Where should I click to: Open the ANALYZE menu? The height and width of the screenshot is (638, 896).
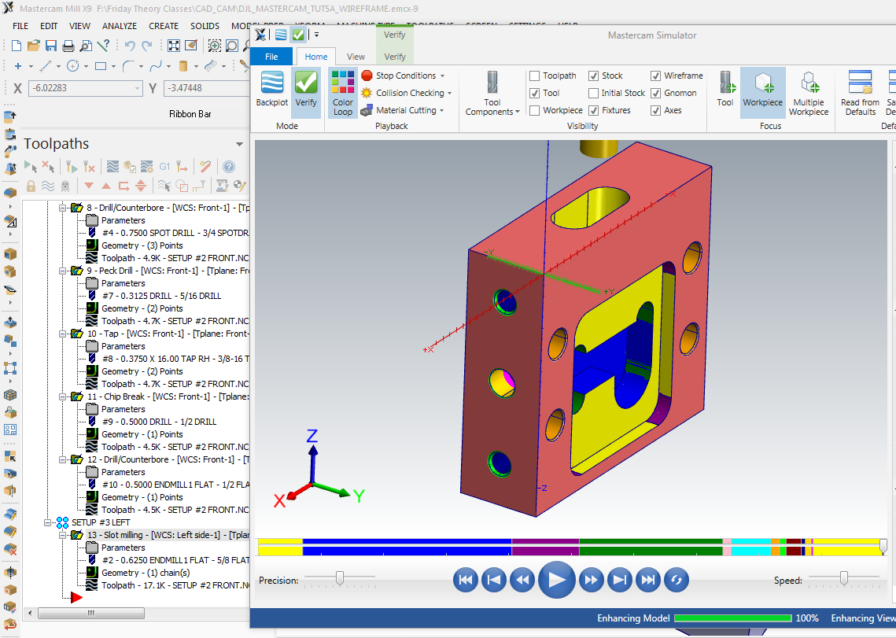pos(120,26)
